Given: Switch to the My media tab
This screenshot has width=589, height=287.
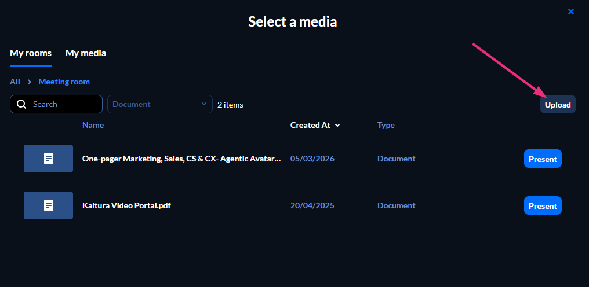Looking at the screenshot, I should pos(86,53).
